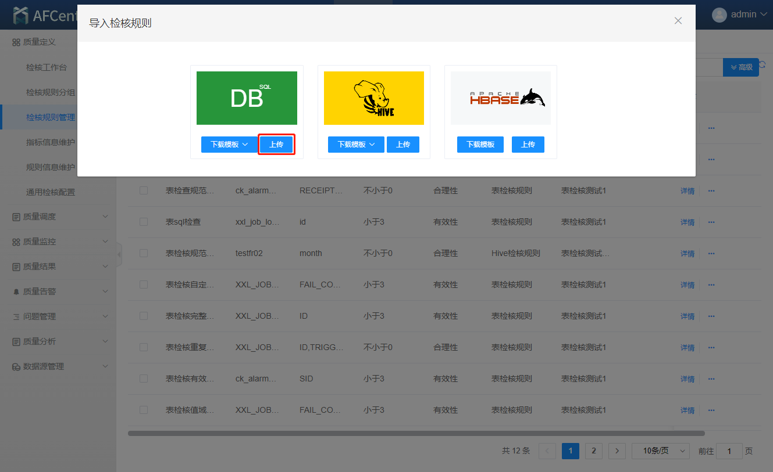Open the 10条/页 page size dropdown

click(x=660, y=451)
